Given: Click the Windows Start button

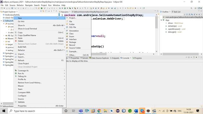Looking at the screenshot, I should [x=4, y=111].
